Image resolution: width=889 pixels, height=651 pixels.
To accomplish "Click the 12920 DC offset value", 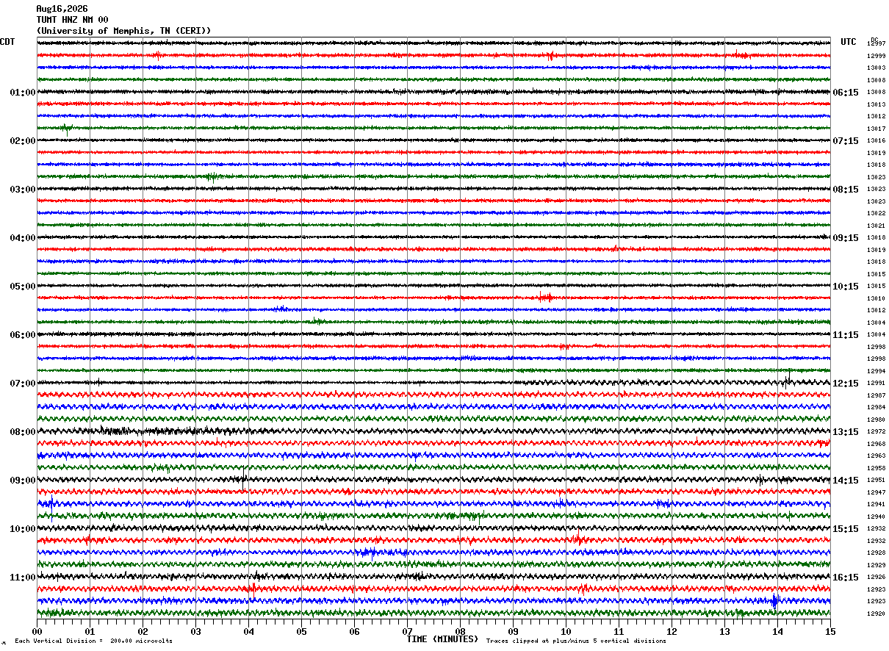I will pyautogui.click(x=876, y=614).
